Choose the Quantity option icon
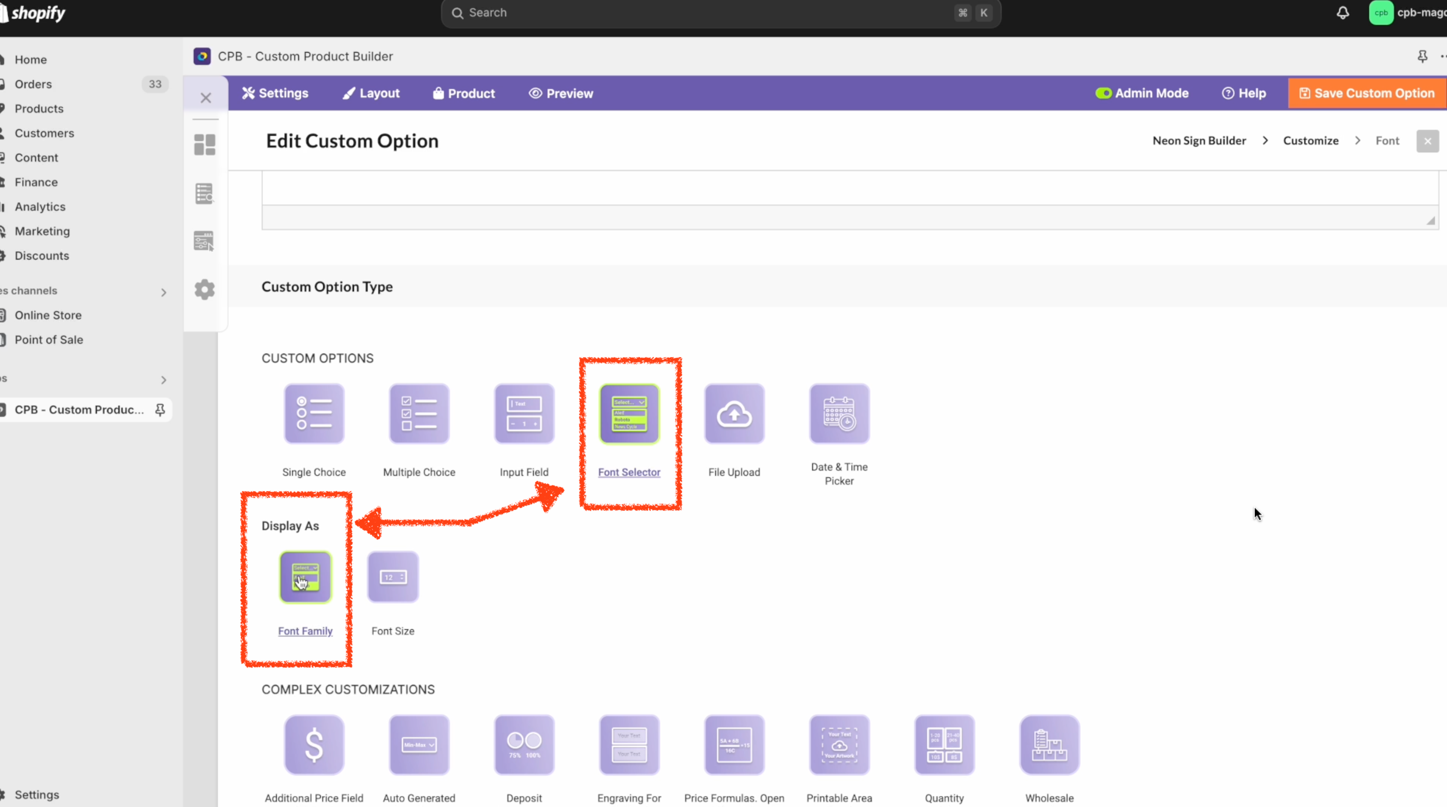The image size is (1447, 807). [x=944, y=745]
